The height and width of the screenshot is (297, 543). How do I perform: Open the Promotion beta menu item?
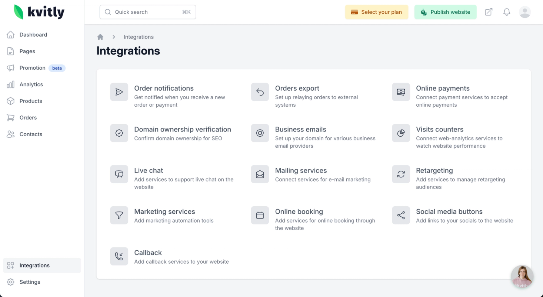(33, 68)
